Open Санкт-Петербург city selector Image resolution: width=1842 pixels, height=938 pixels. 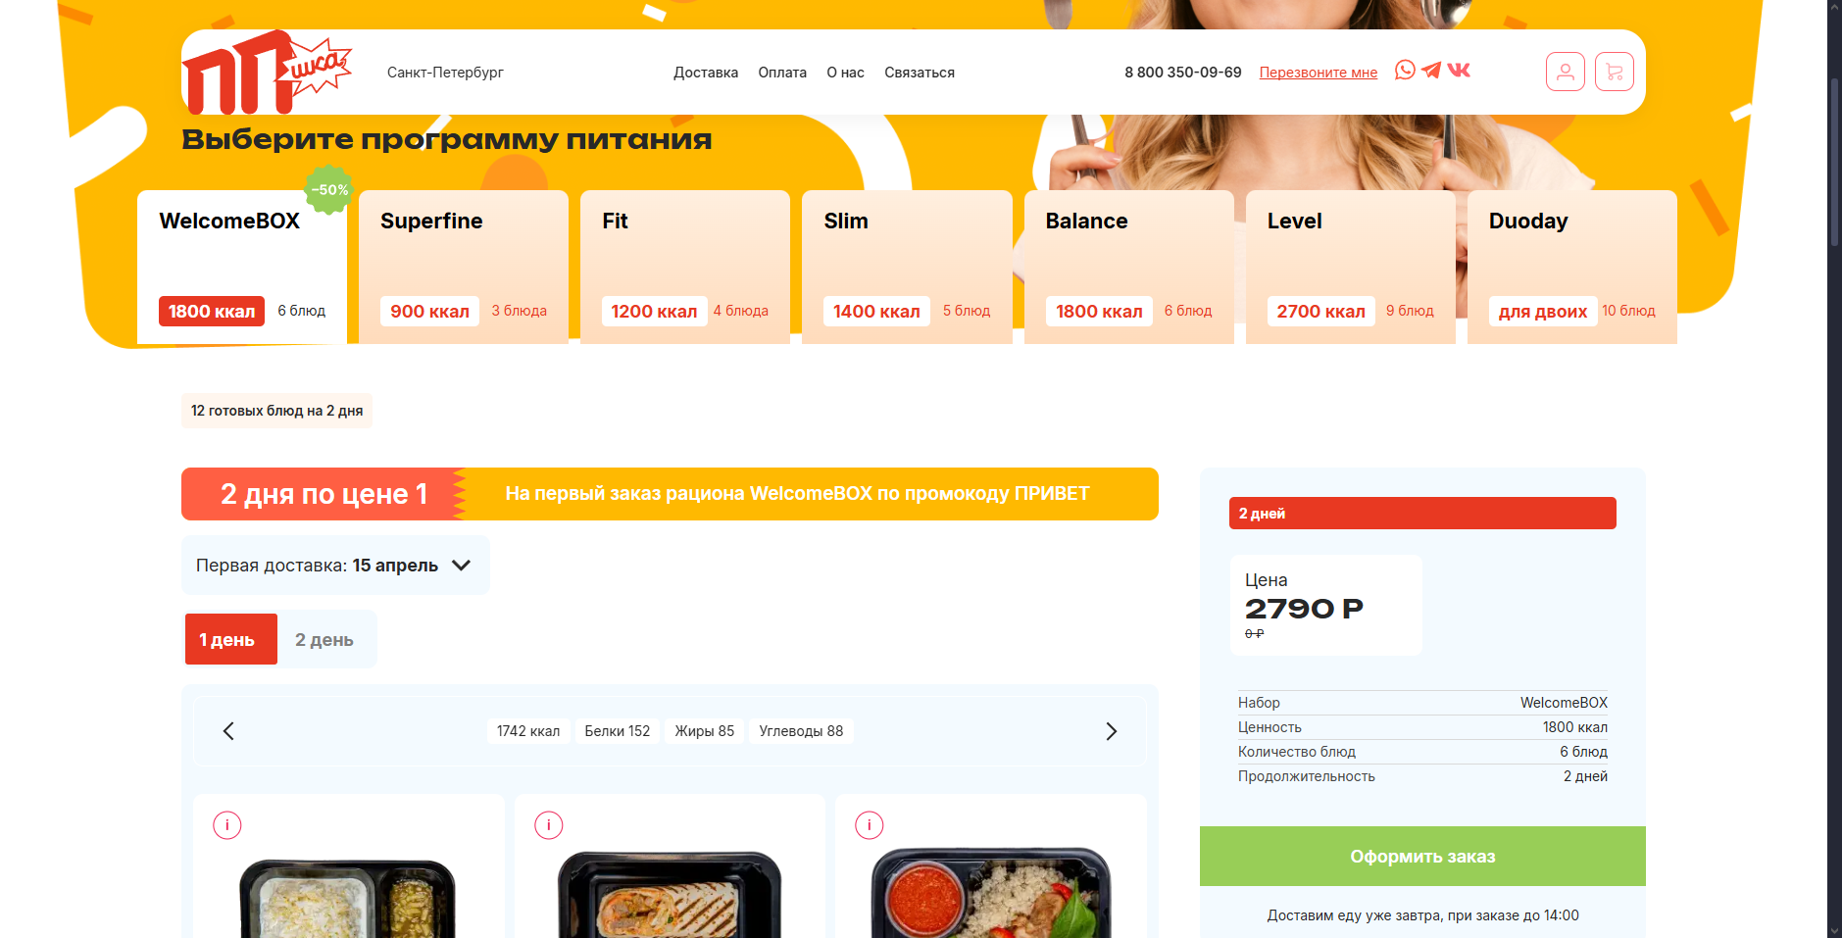coord(445,73)
